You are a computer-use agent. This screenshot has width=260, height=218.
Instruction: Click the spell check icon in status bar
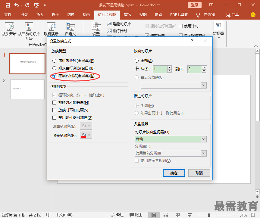[x=49, y=215]
